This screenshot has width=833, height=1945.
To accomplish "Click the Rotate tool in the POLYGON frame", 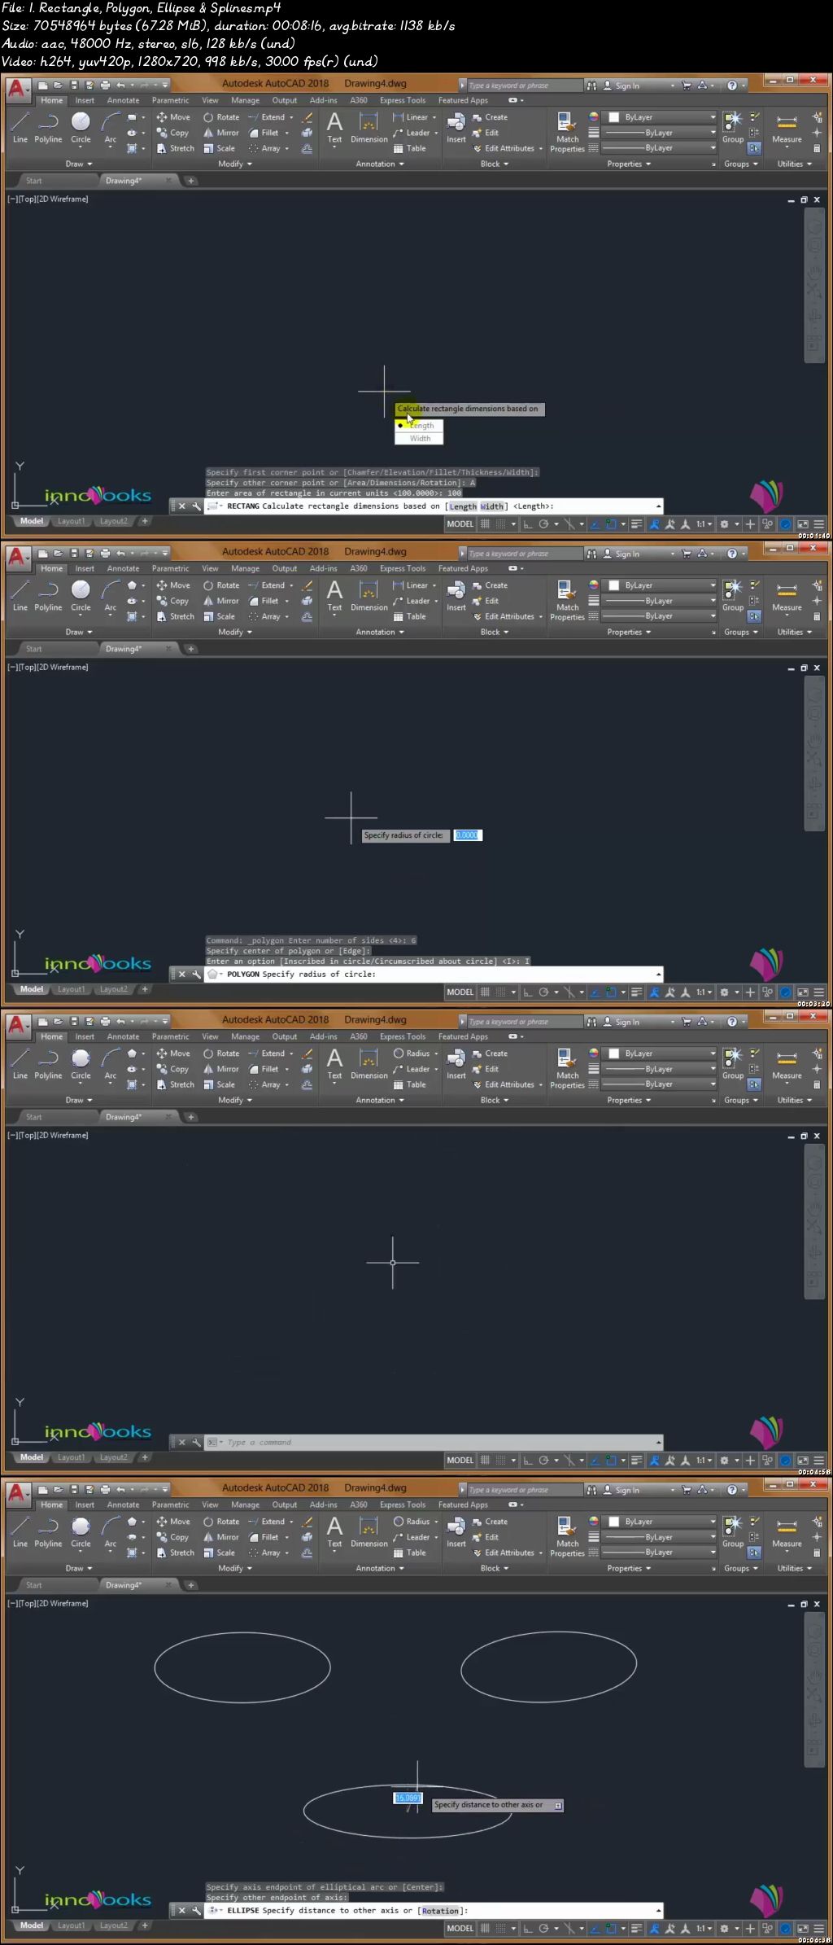I will click(x=221, y=585).
